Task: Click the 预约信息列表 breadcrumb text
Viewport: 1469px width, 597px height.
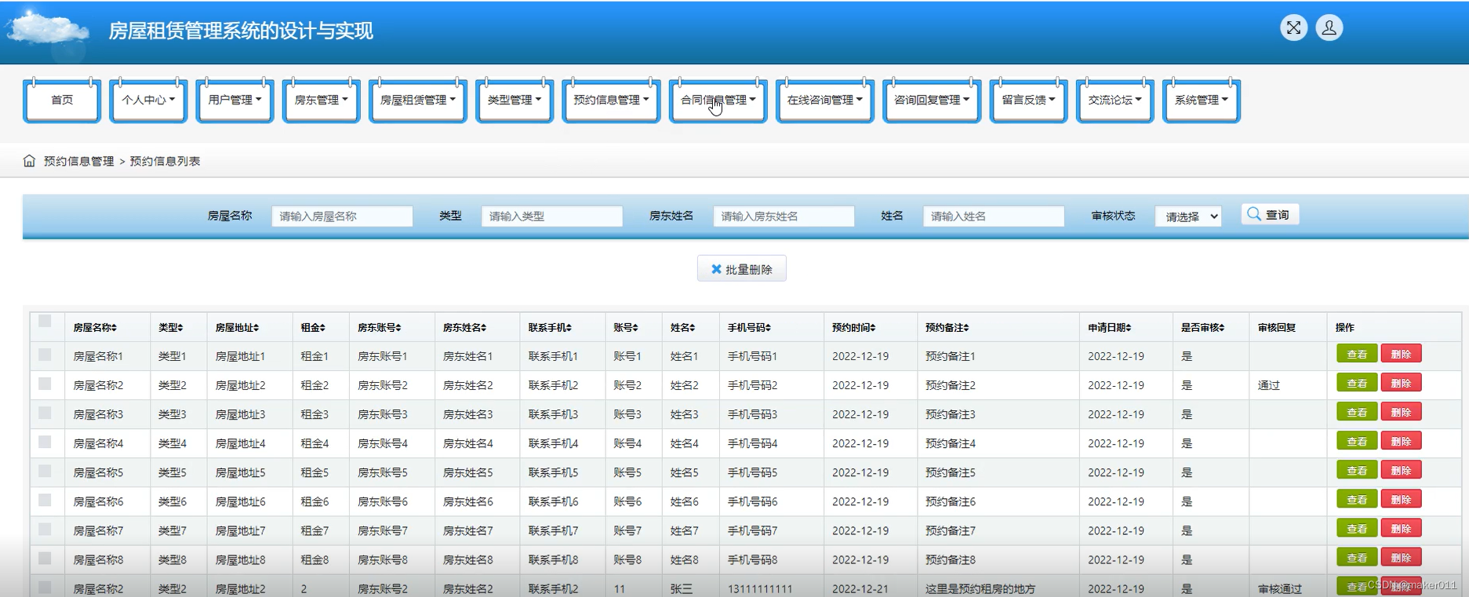Action: pyautogui.click(x=165, y=162)
